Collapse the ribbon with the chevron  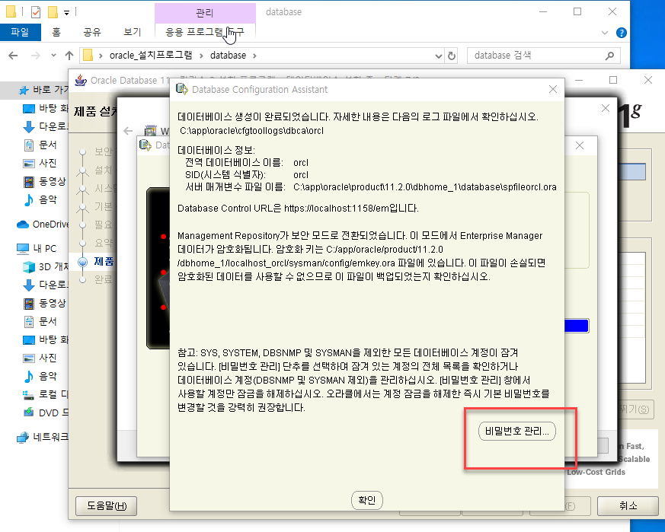pyautogui.click(x=605, y=33)
